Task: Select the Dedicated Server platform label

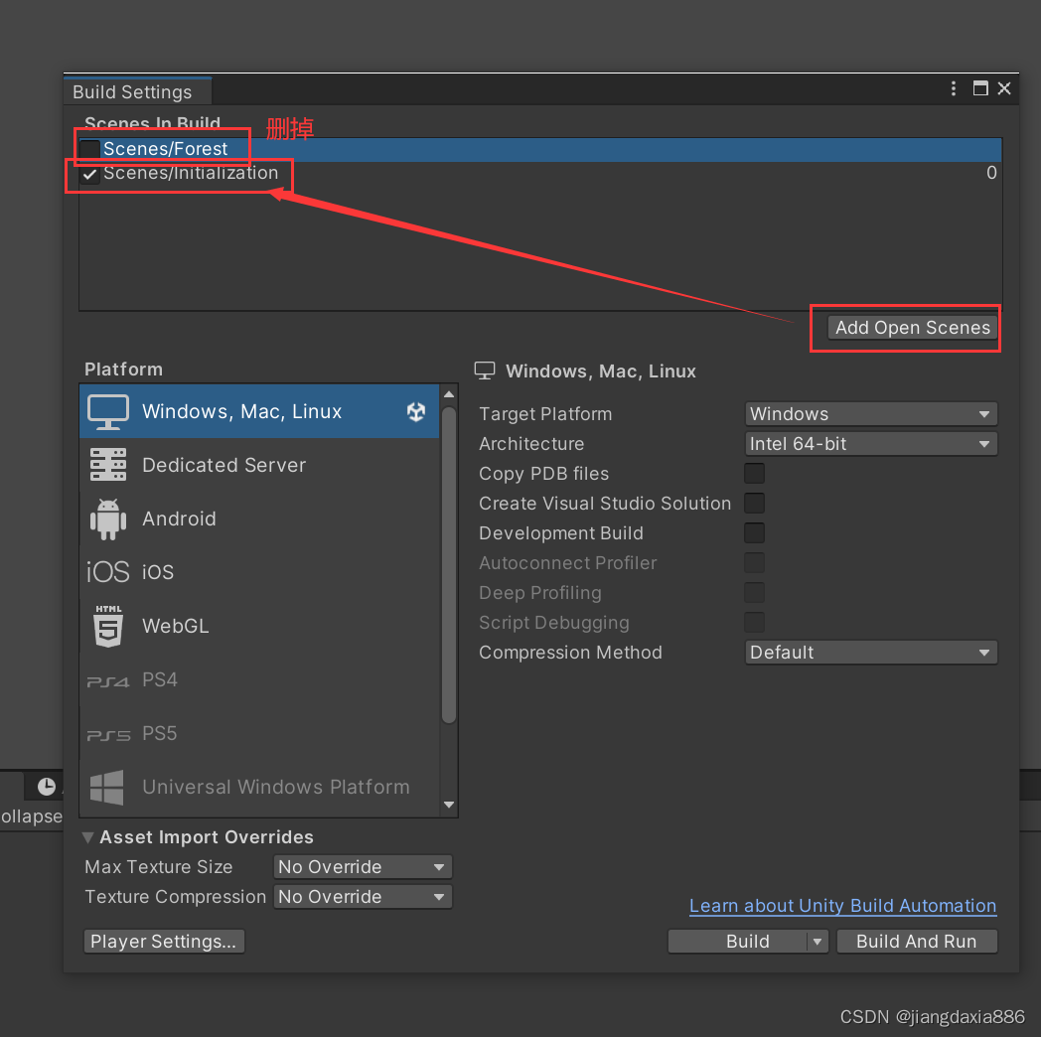Action: (x=223, y=465)
